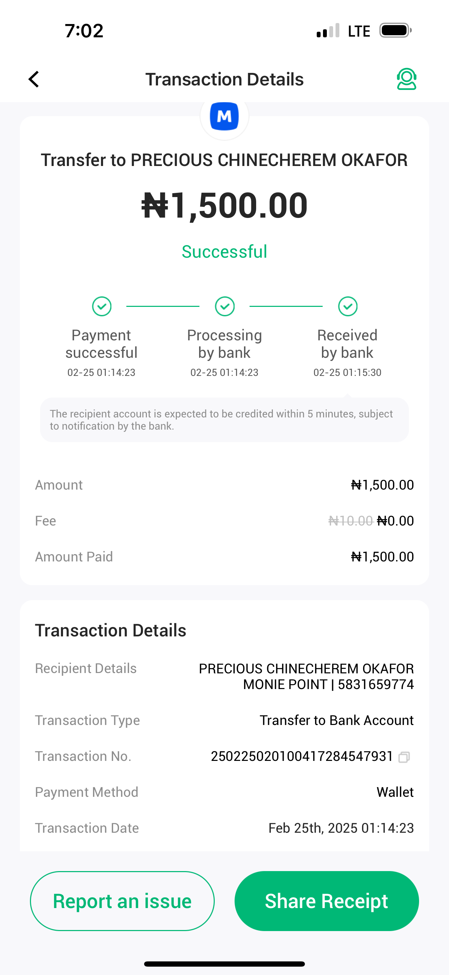Open customer support headset icon
This screenshot has width=449, height=975.
pyautogui.click(x=406, y=79)
